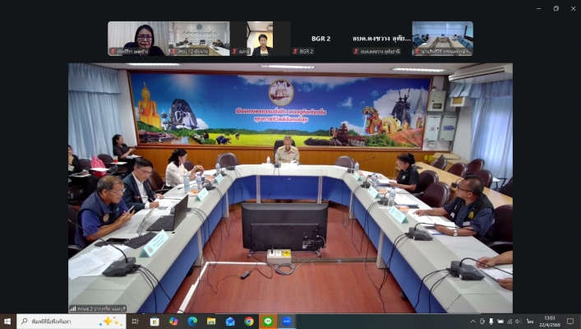Viewport: 581px width, 329px height.
Task: Launch Microsoft Edge from the taskbar
Action: (192, 322)
